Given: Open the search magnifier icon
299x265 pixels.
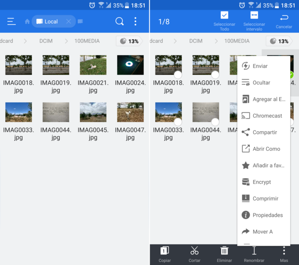Looking at the screenshot, I should point(120,22).
